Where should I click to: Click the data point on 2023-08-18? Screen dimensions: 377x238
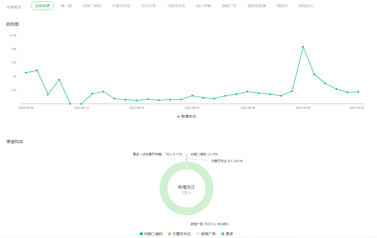click(x=137, y=100)
